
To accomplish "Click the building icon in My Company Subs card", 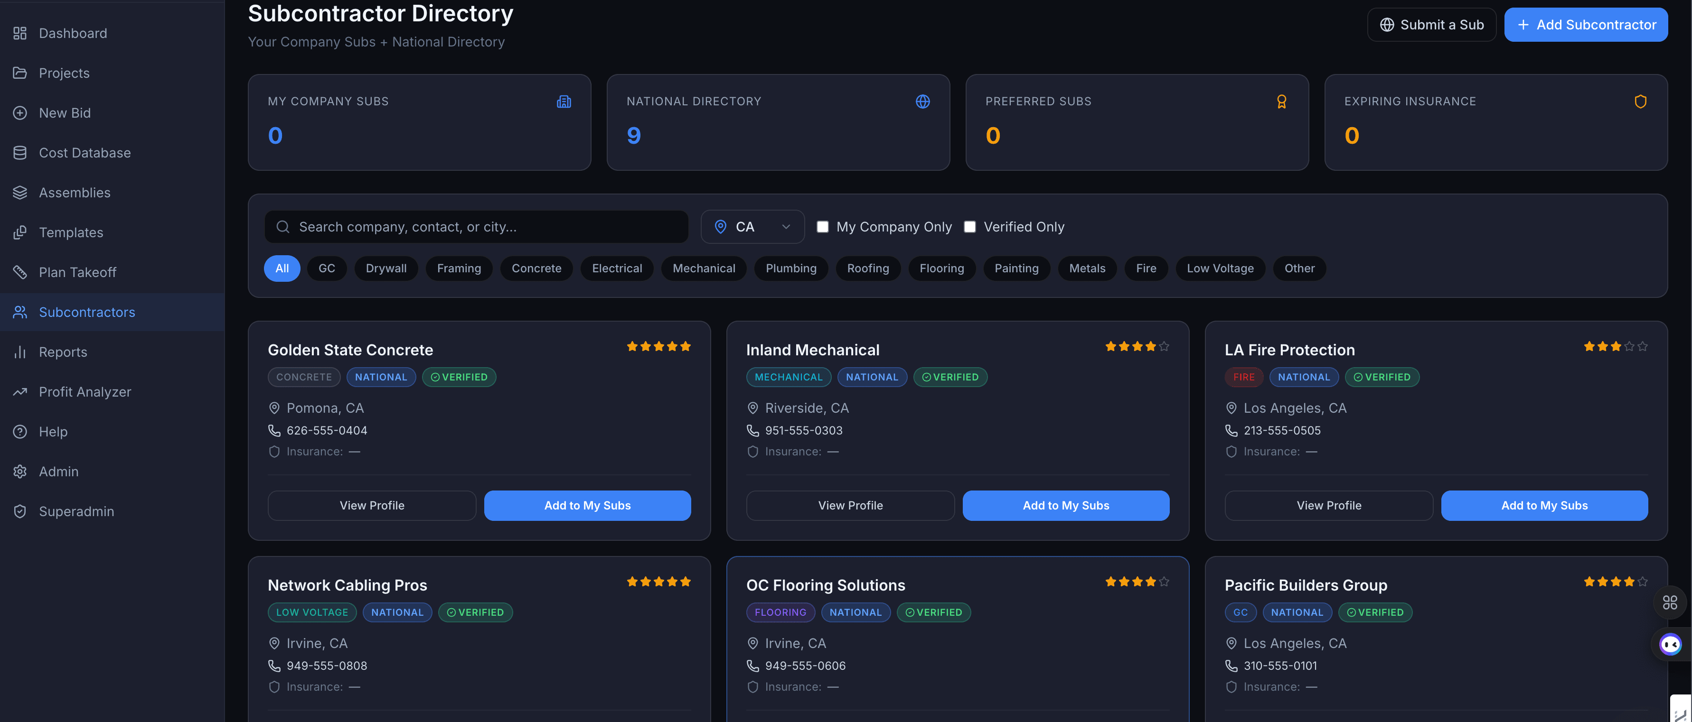I will [564, 101].
